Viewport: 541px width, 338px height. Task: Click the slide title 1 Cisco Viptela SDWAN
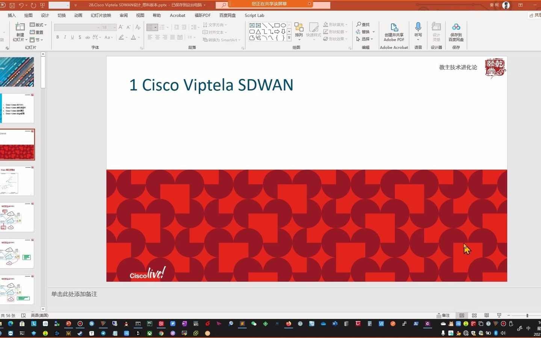[x=211, y=85]
